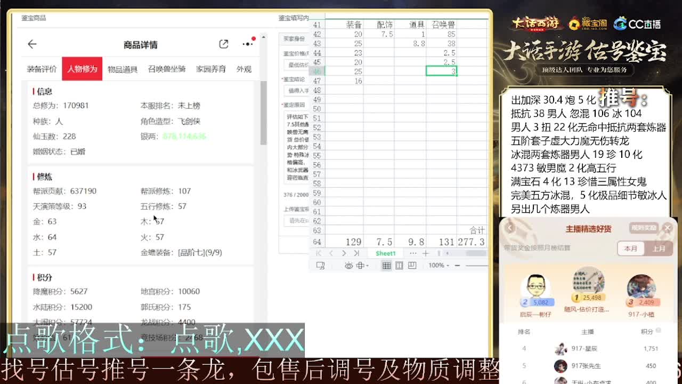Go to next sheet arrow

[x=344, y=253]
